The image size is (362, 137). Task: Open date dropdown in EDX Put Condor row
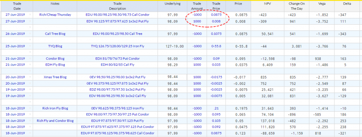click(x=30, y=58)
